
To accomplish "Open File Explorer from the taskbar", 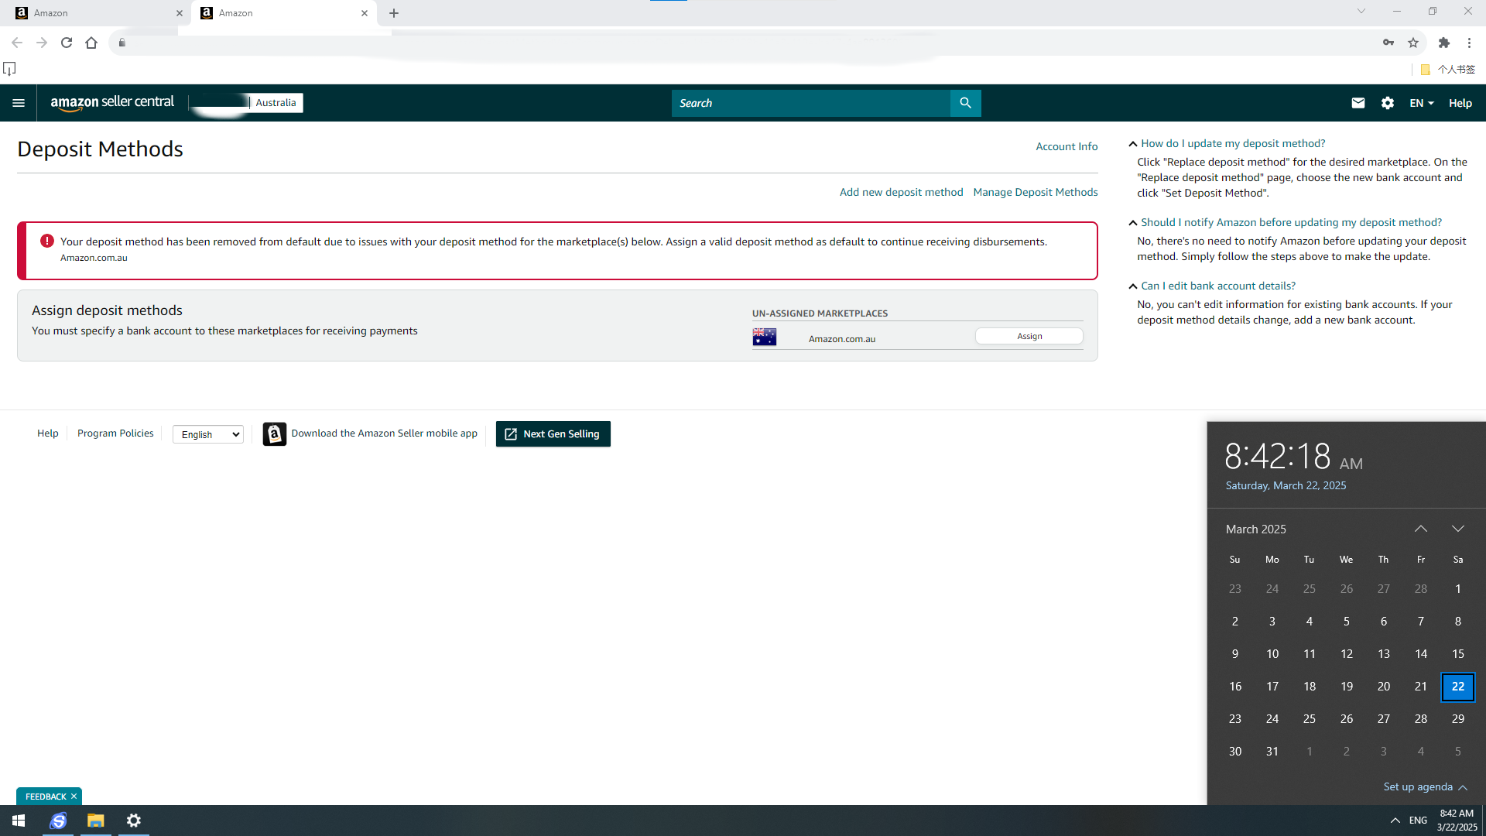I will click(x=95, y=821).
